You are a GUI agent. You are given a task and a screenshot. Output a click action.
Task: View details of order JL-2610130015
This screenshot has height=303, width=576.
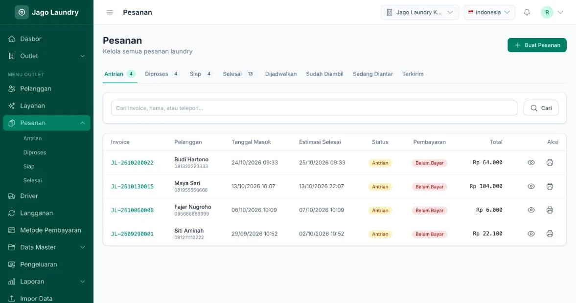point(531,186)
